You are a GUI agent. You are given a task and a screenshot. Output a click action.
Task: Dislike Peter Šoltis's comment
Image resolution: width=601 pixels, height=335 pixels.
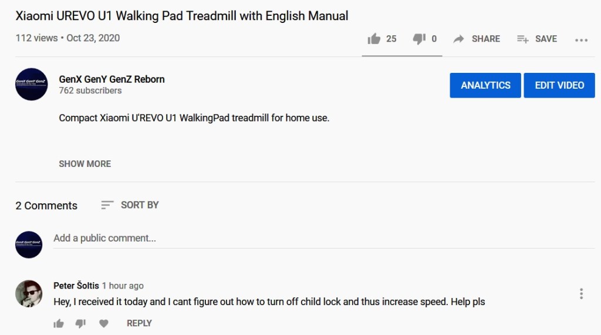tap(81, 323)
